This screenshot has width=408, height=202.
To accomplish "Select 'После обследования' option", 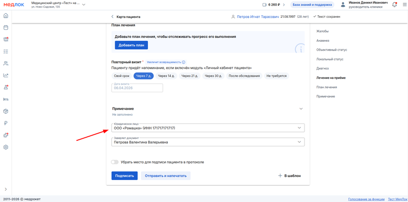I will pos(244,76).
